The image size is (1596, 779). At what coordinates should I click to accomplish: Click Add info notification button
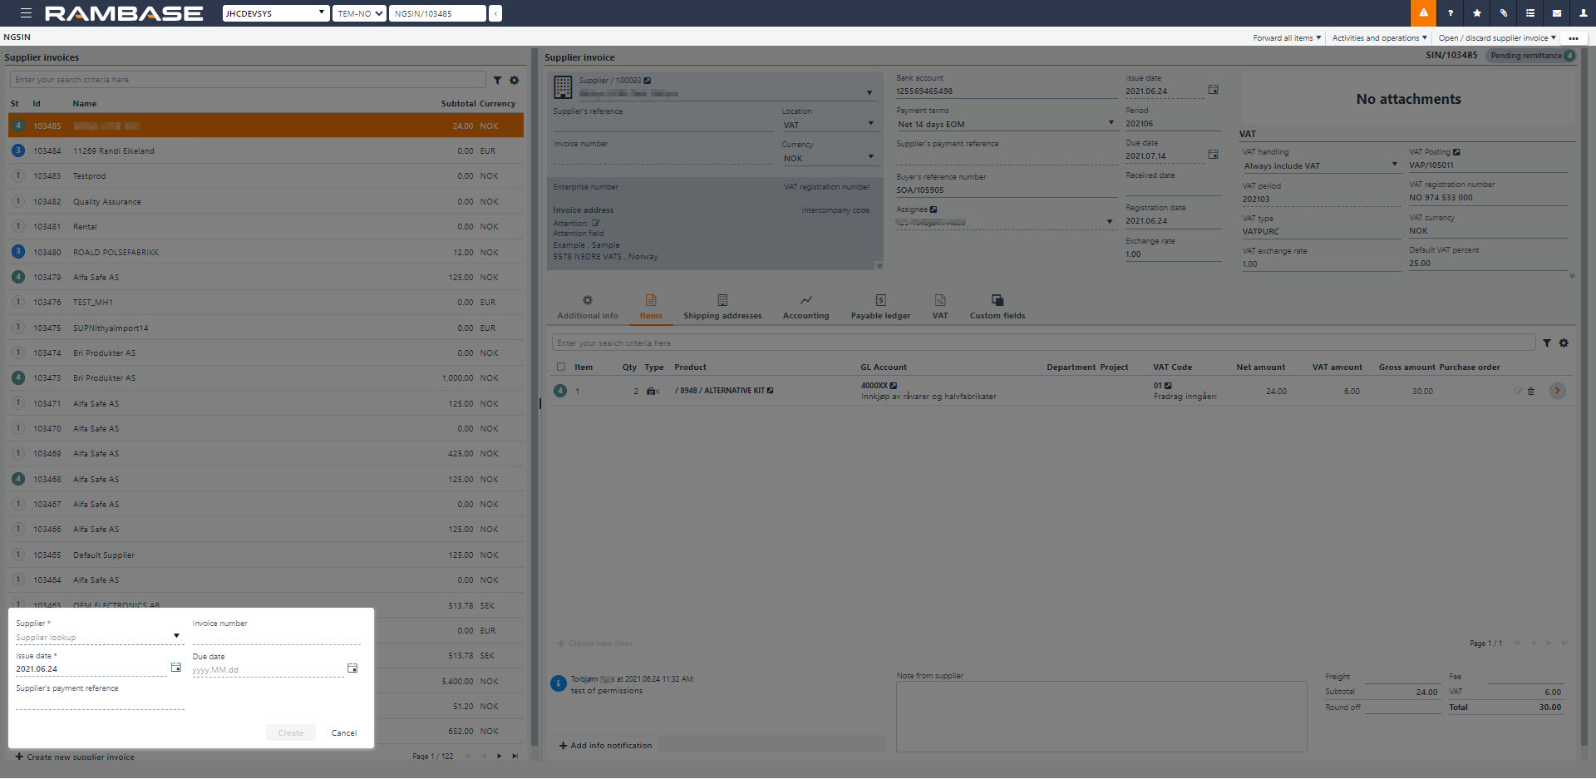tap(605, 746)
